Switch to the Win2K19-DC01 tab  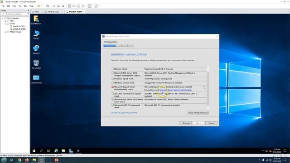click(x=53, y=12)
